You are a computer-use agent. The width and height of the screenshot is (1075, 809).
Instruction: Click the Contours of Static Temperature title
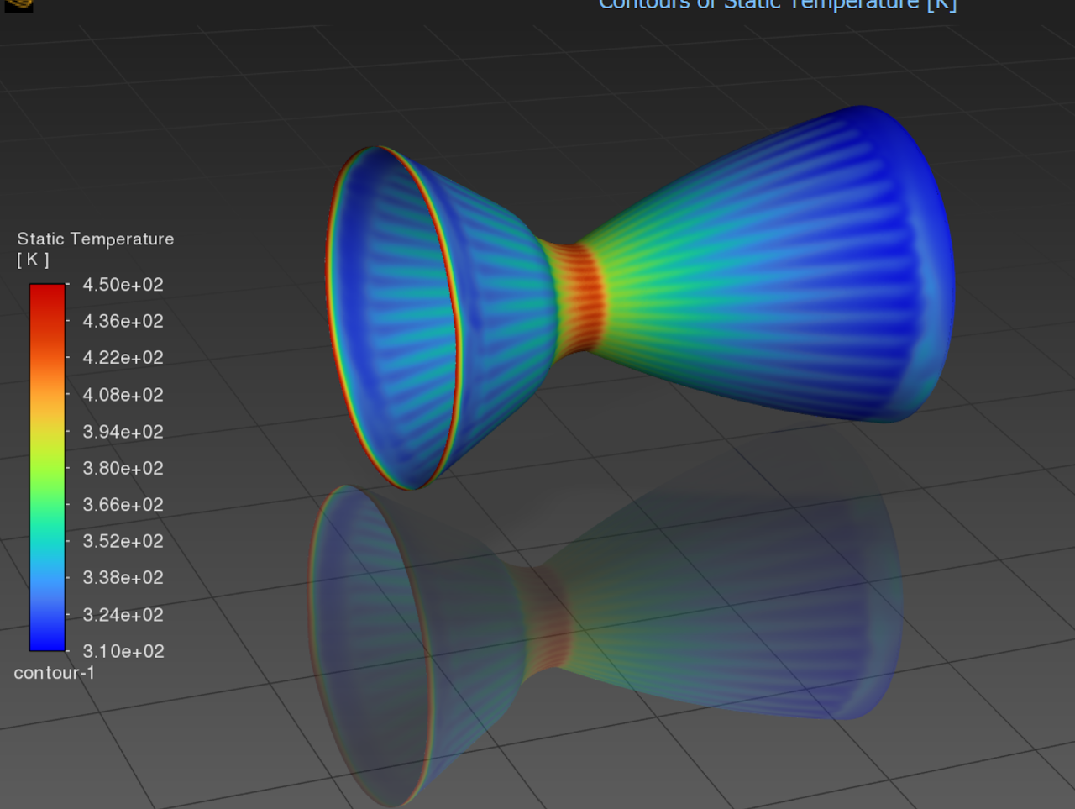pos(778,4)
